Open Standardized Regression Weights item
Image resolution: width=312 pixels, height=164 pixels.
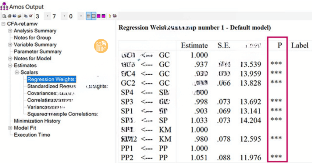(x=67, y=86)
